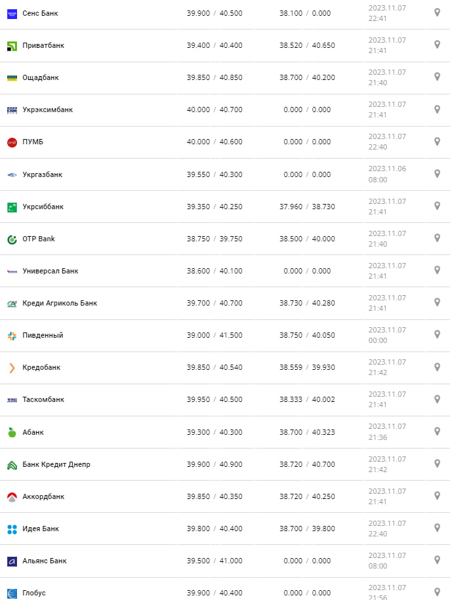Click Приватбанк cash rate 39.400 / 40.400
Viewport: 450px width, 600px height.
(214, 45)
